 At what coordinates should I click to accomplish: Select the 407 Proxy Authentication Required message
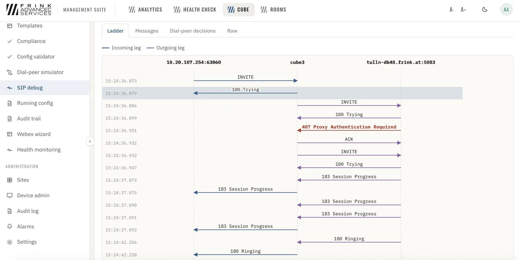[349, 129]
